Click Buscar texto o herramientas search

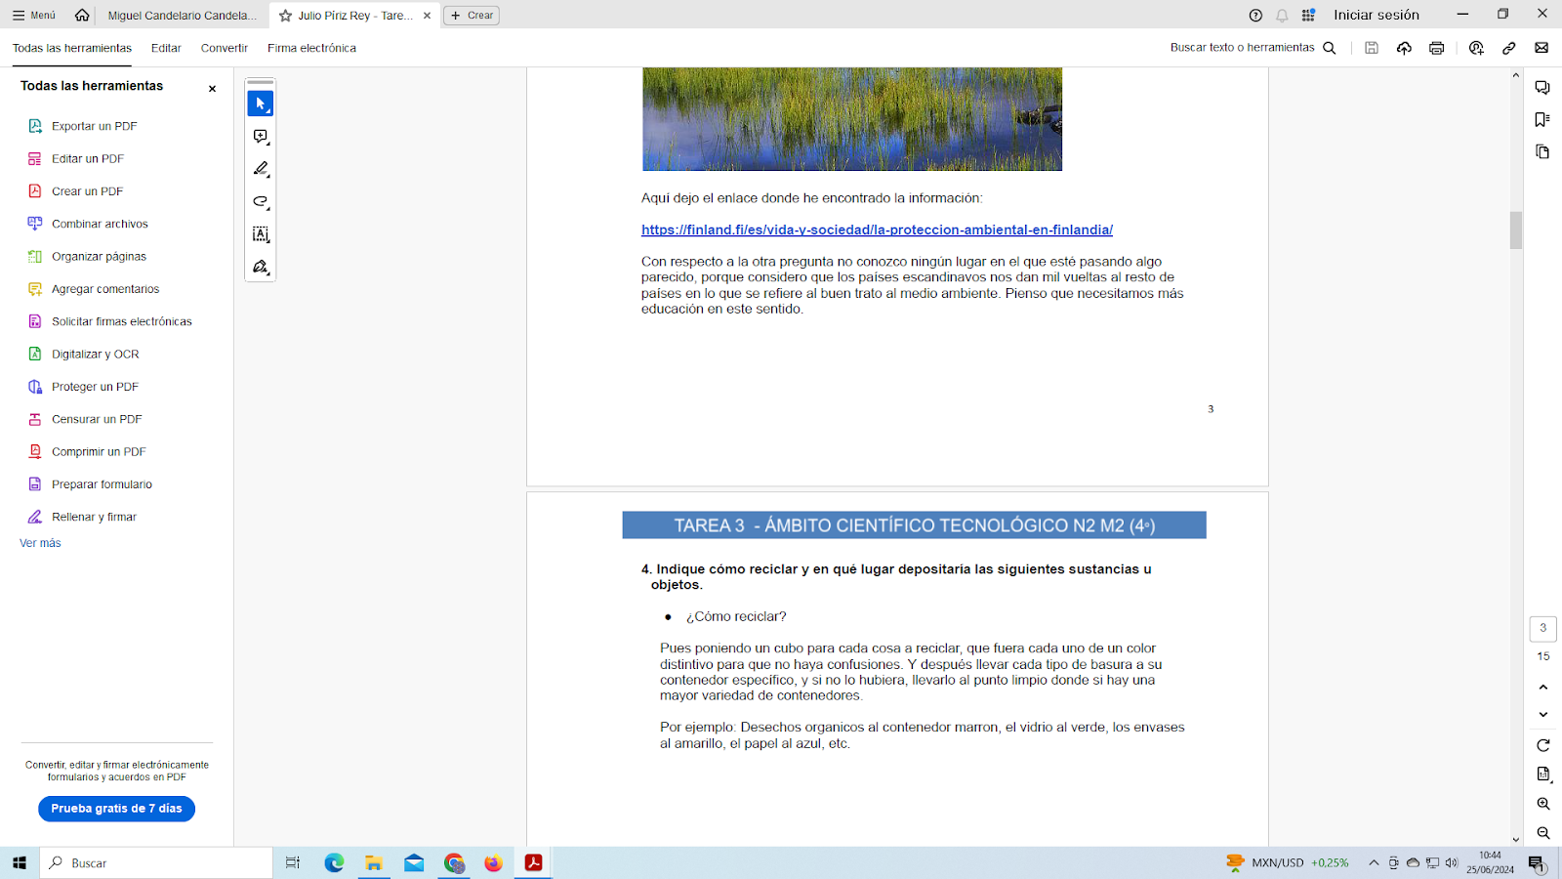click(x=1253, y=47)
